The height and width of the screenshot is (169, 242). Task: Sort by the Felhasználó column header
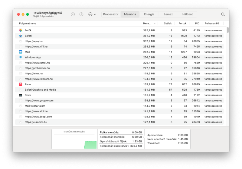pos(212,23)
